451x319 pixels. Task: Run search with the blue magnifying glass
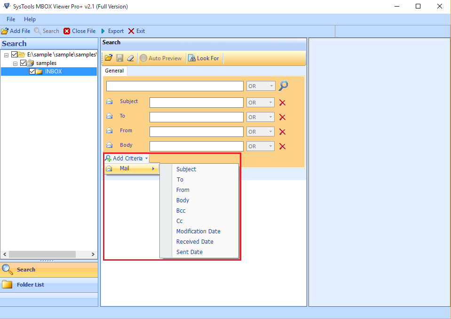click(284, 86)
